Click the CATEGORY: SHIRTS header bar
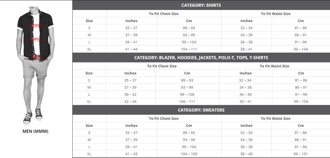Screen dimensions: 330x158 pyautogui.click(x=201, y=5)
